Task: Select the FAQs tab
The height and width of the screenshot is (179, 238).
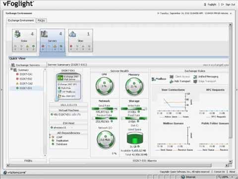Action: [41, 20]
